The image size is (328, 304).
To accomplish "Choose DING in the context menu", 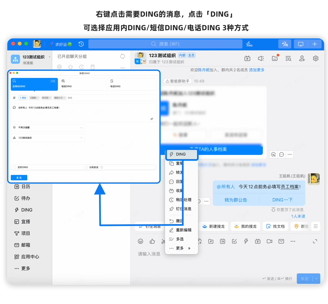I will click(x=182, y=154).
